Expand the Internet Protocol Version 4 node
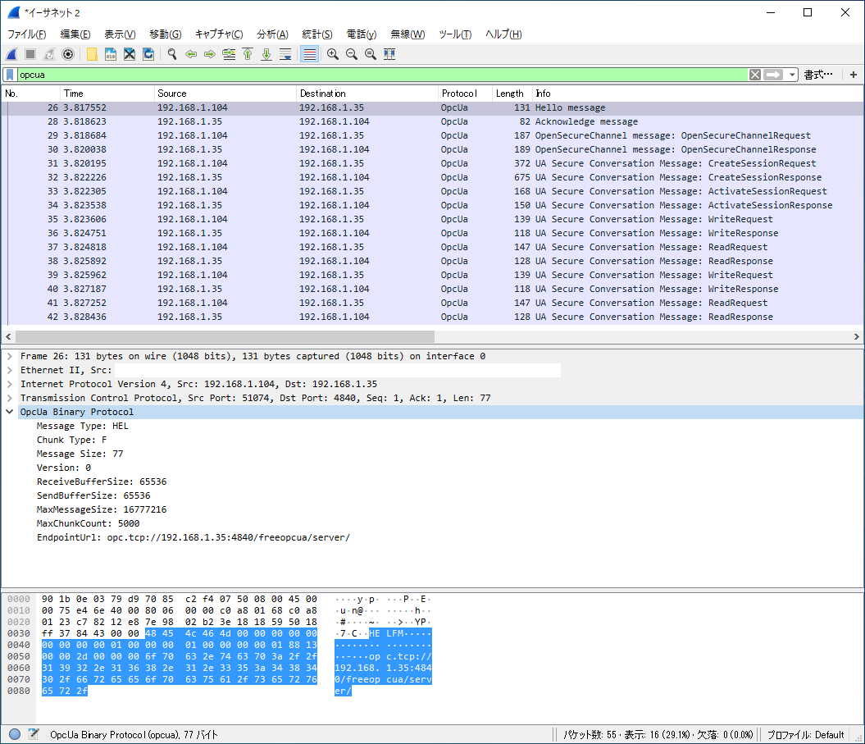865x744 pixels. pos(9,384)
